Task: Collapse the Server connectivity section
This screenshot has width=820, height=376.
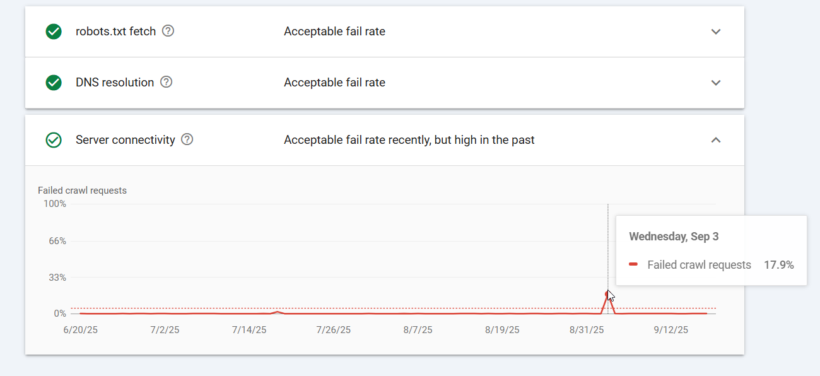Action: click(x=715, y=140)
